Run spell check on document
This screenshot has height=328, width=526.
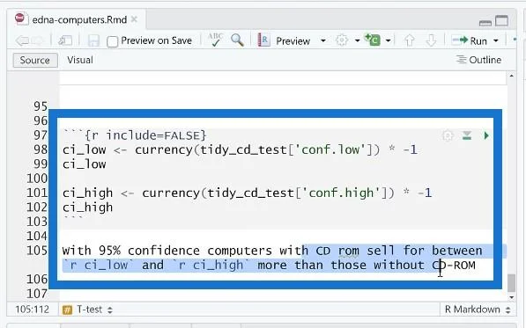pyautogui.click(x=215, y=40)
